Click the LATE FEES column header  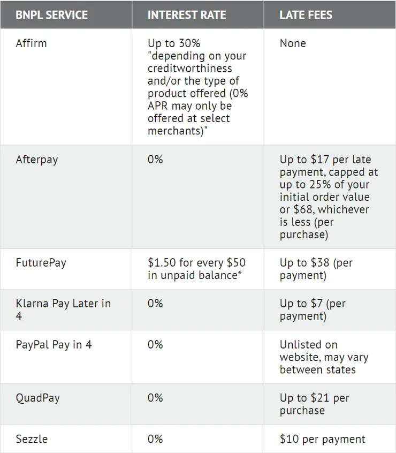(x=306, y=14)
